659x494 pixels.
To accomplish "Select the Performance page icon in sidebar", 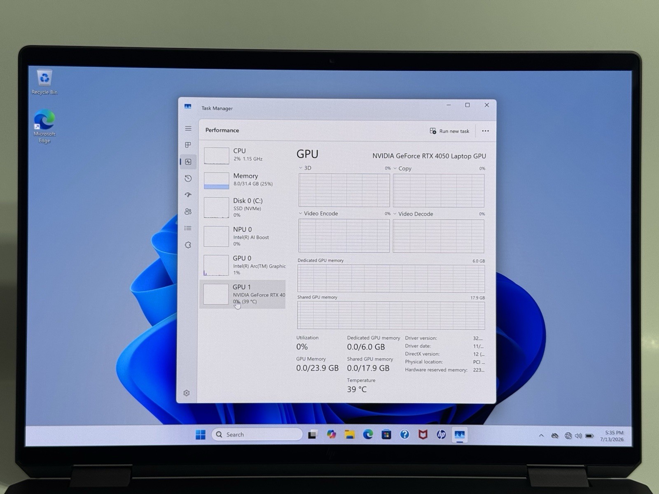I will [x=188, y=162].
